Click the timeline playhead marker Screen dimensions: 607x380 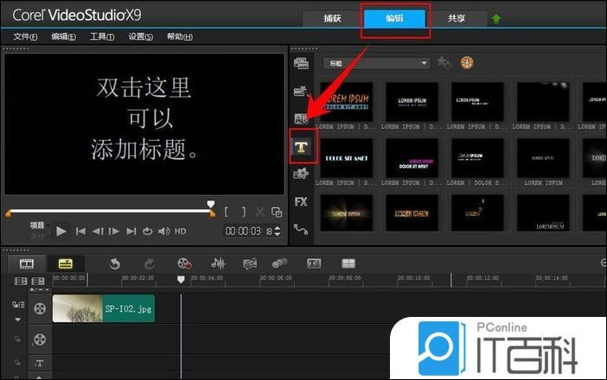(181, 279)
